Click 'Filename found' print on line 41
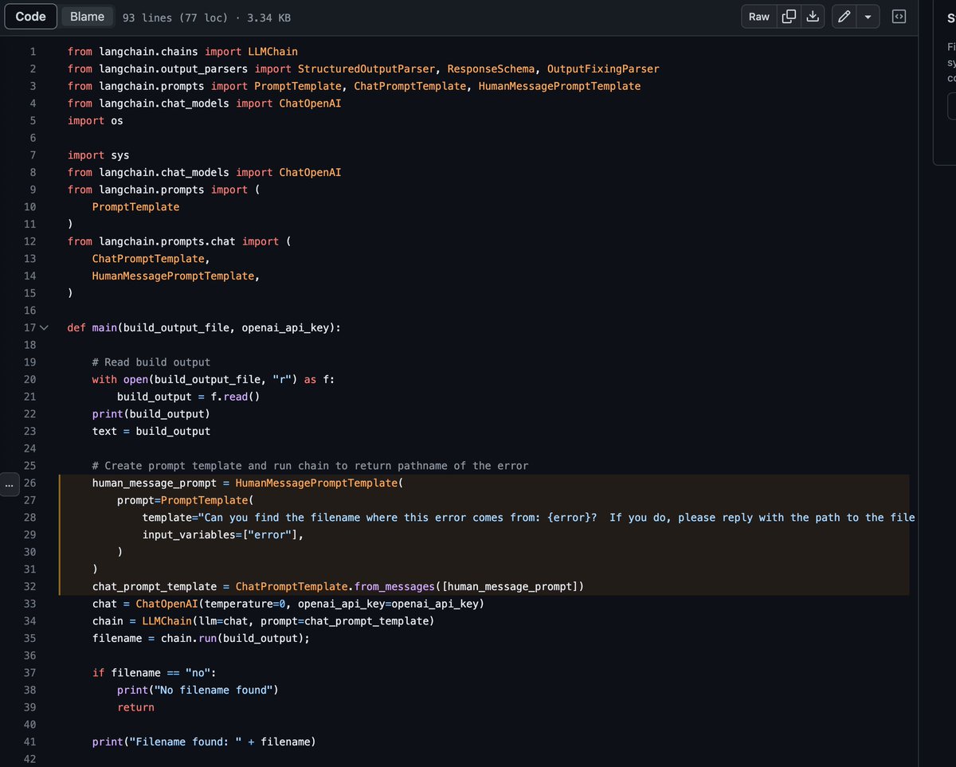Screen dimensions: 956x767 [x=204, y=742]
